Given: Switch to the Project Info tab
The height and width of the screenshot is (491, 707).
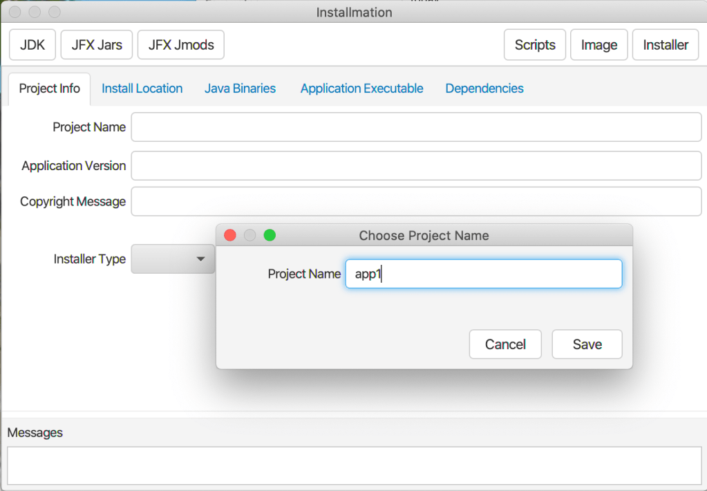Looking at the screenshot, I should pos(49,89).
